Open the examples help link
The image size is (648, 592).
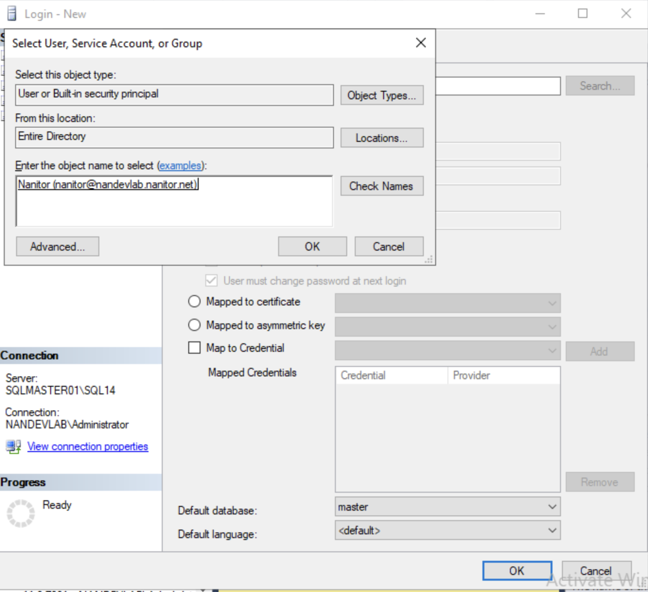click(180, 166)
